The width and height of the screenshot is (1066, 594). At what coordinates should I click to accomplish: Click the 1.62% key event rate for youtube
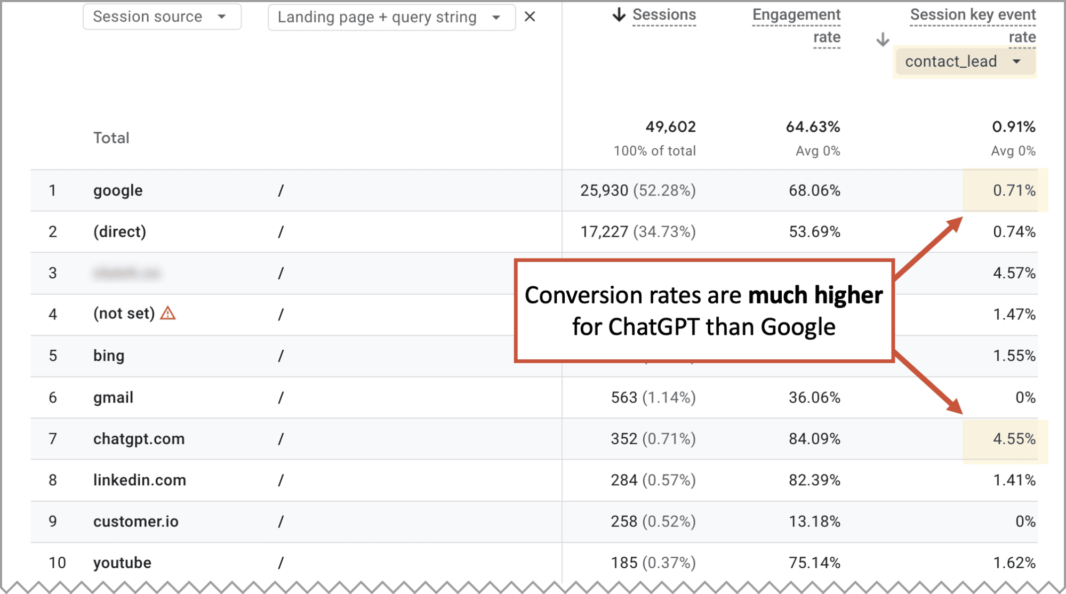(1014, 563)
